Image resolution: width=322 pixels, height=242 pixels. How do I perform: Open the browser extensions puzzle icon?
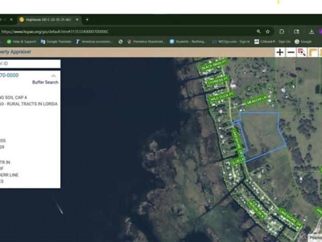tap(282, 31)
